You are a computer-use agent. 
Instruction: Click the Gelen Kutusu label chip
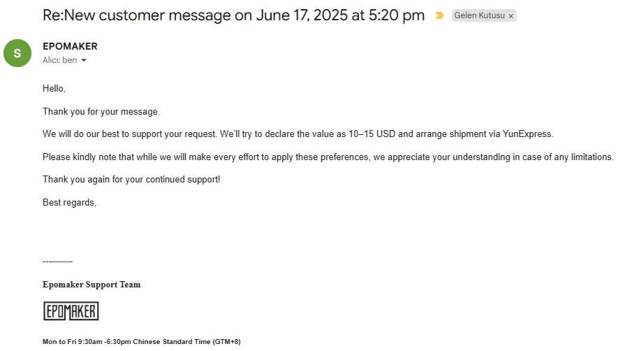tap(479, 15)
